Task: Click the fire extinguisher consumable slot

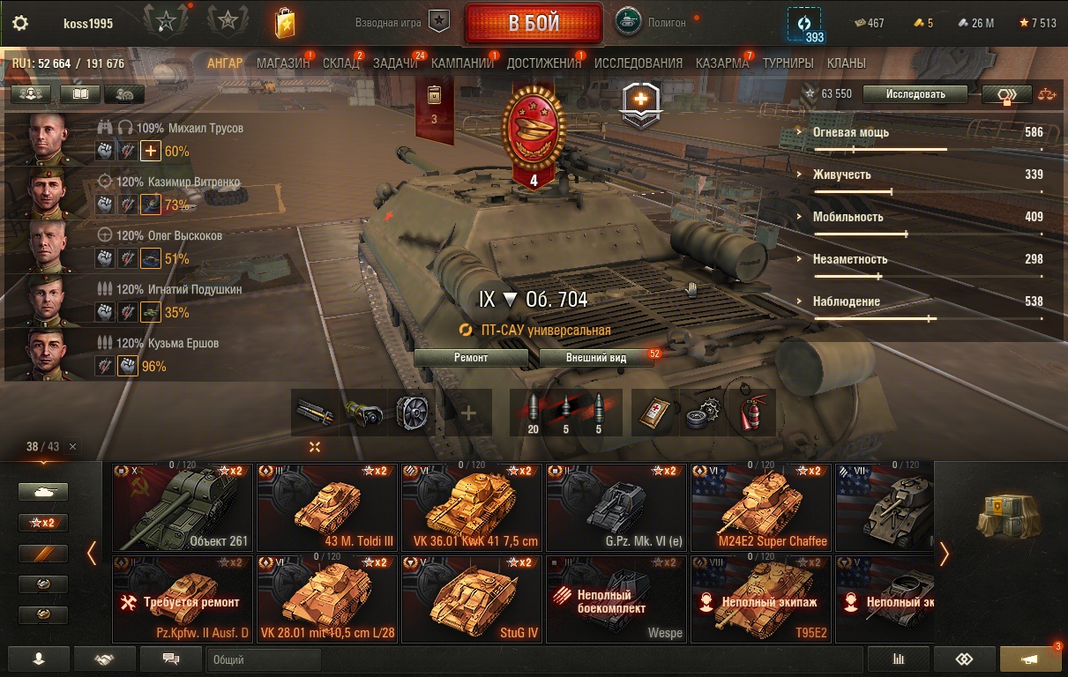Action: pyautogui.click(x=751, y=412)
